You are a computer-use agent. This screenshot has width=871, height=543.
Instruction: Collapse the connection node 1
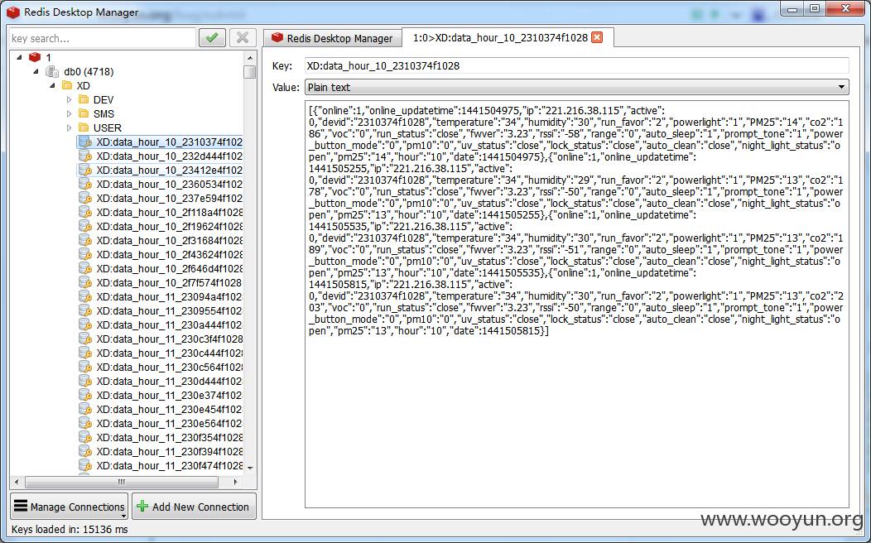point(19,57)
